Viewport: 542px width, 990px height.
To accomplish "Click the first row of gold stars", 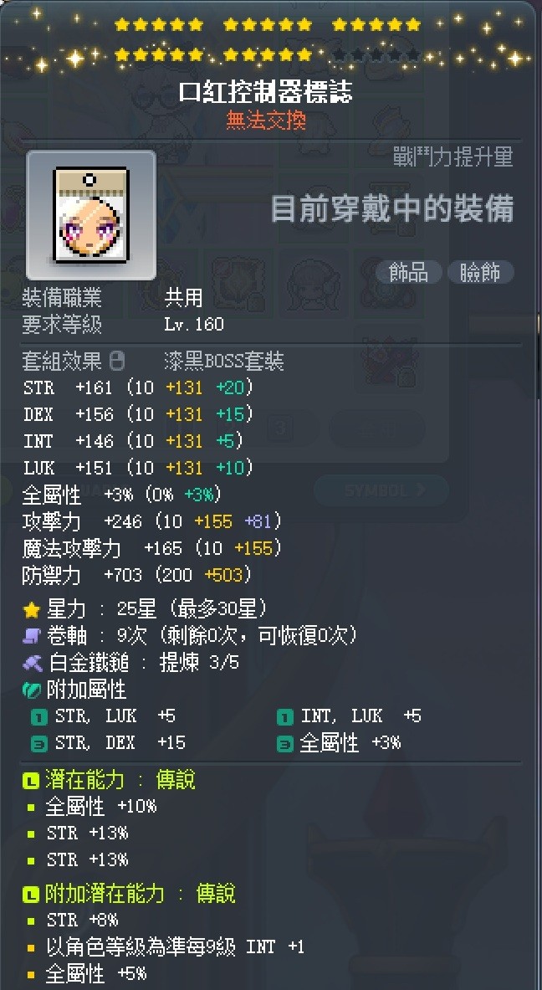I will tap(268, 24).
